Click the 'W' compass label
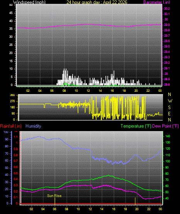The width and height of the screenshot is (180, 214). pos(170,101)
